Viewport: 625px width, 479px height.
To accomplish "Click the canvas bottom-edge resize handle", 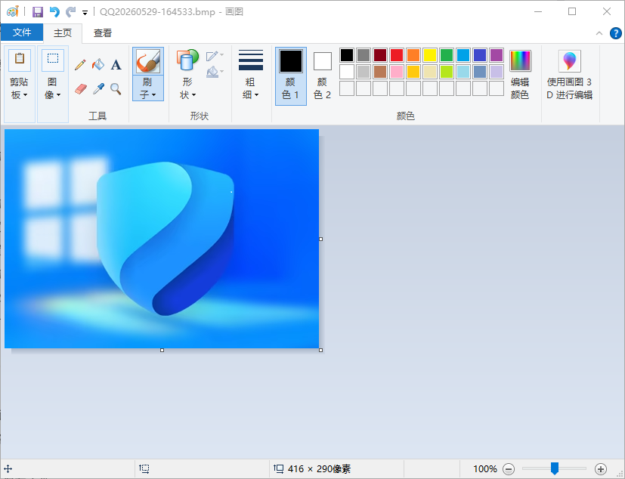I will (x=162, y=351).
